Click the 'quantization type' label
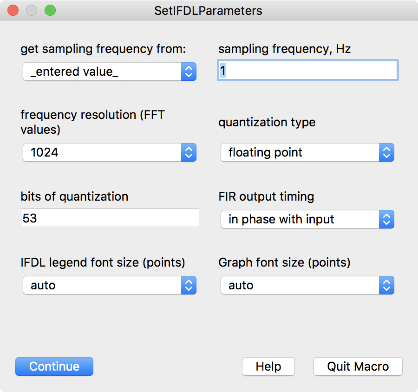The height and width of the screenshot is (392, 418). tap(267, 123)
